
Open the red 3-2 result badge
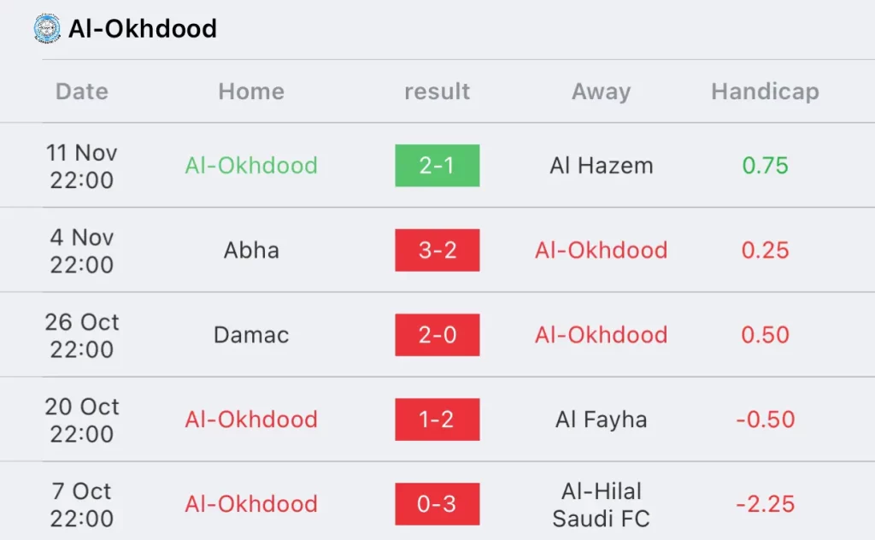pos(437,249)
